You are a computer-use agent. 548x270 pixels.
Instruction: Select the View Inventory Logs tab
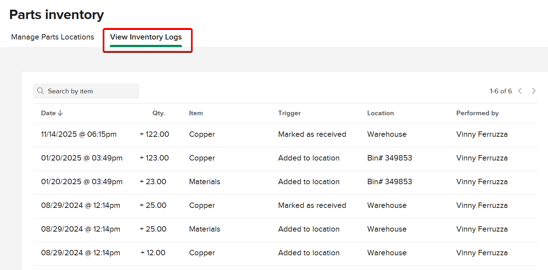pyautogui.click(x=146, y=37)
